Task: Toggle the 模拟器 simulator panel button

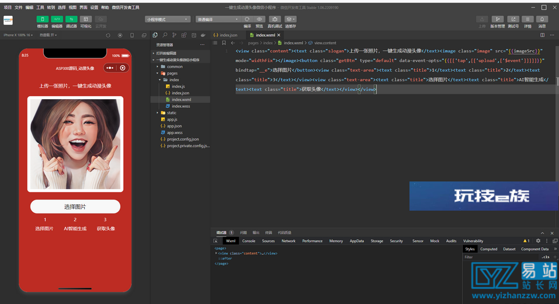Action: click(x=43, y=19)
